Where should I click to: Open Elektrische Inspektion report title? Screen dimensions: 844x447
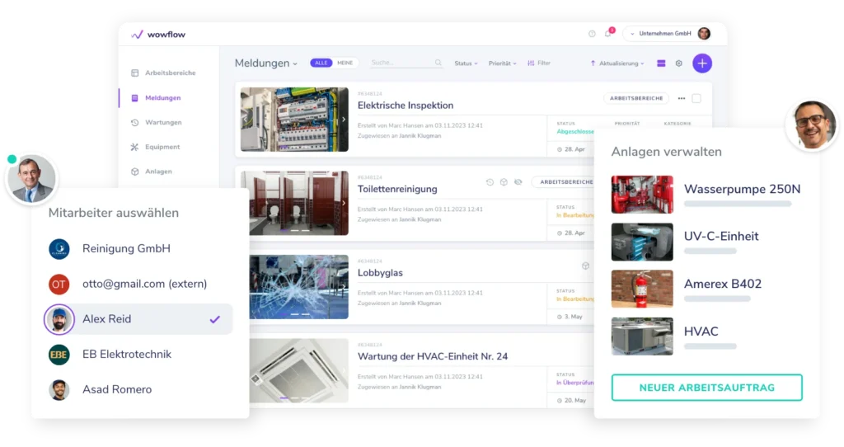point(406,106)
